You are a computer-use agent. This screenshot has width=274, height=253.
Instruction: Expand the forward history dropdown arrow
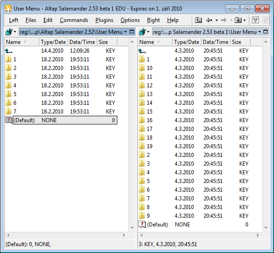(231, 20)
